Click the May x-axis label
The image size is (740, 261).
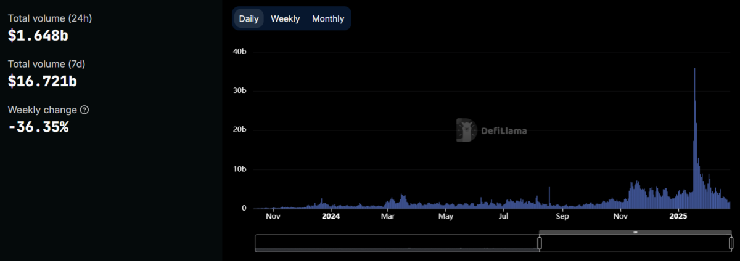[x=446, y=216]
